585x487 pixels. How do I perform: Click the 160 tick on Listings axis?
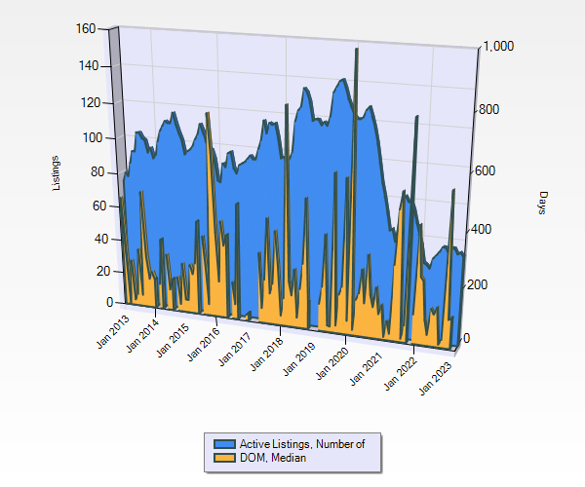[x=86, y=29]
